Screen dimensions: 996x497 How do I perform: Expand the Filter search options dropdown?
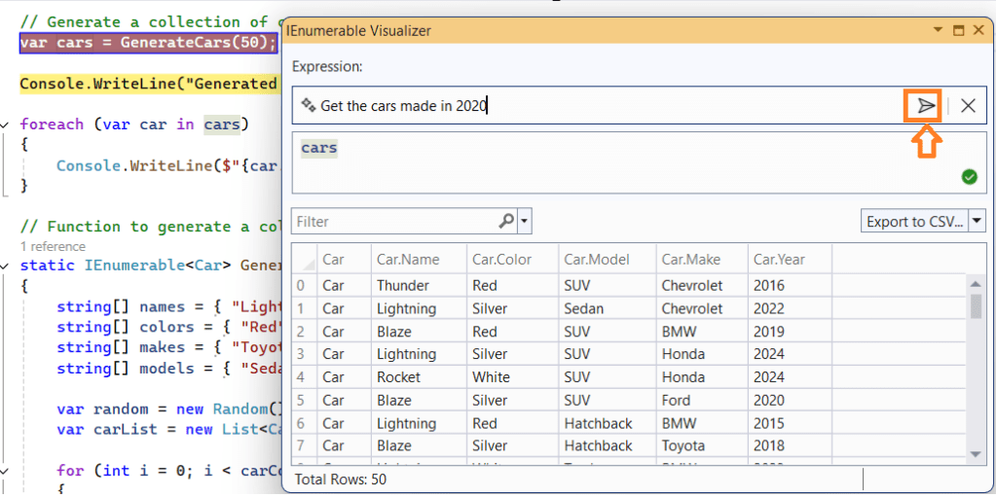[526, 222]
